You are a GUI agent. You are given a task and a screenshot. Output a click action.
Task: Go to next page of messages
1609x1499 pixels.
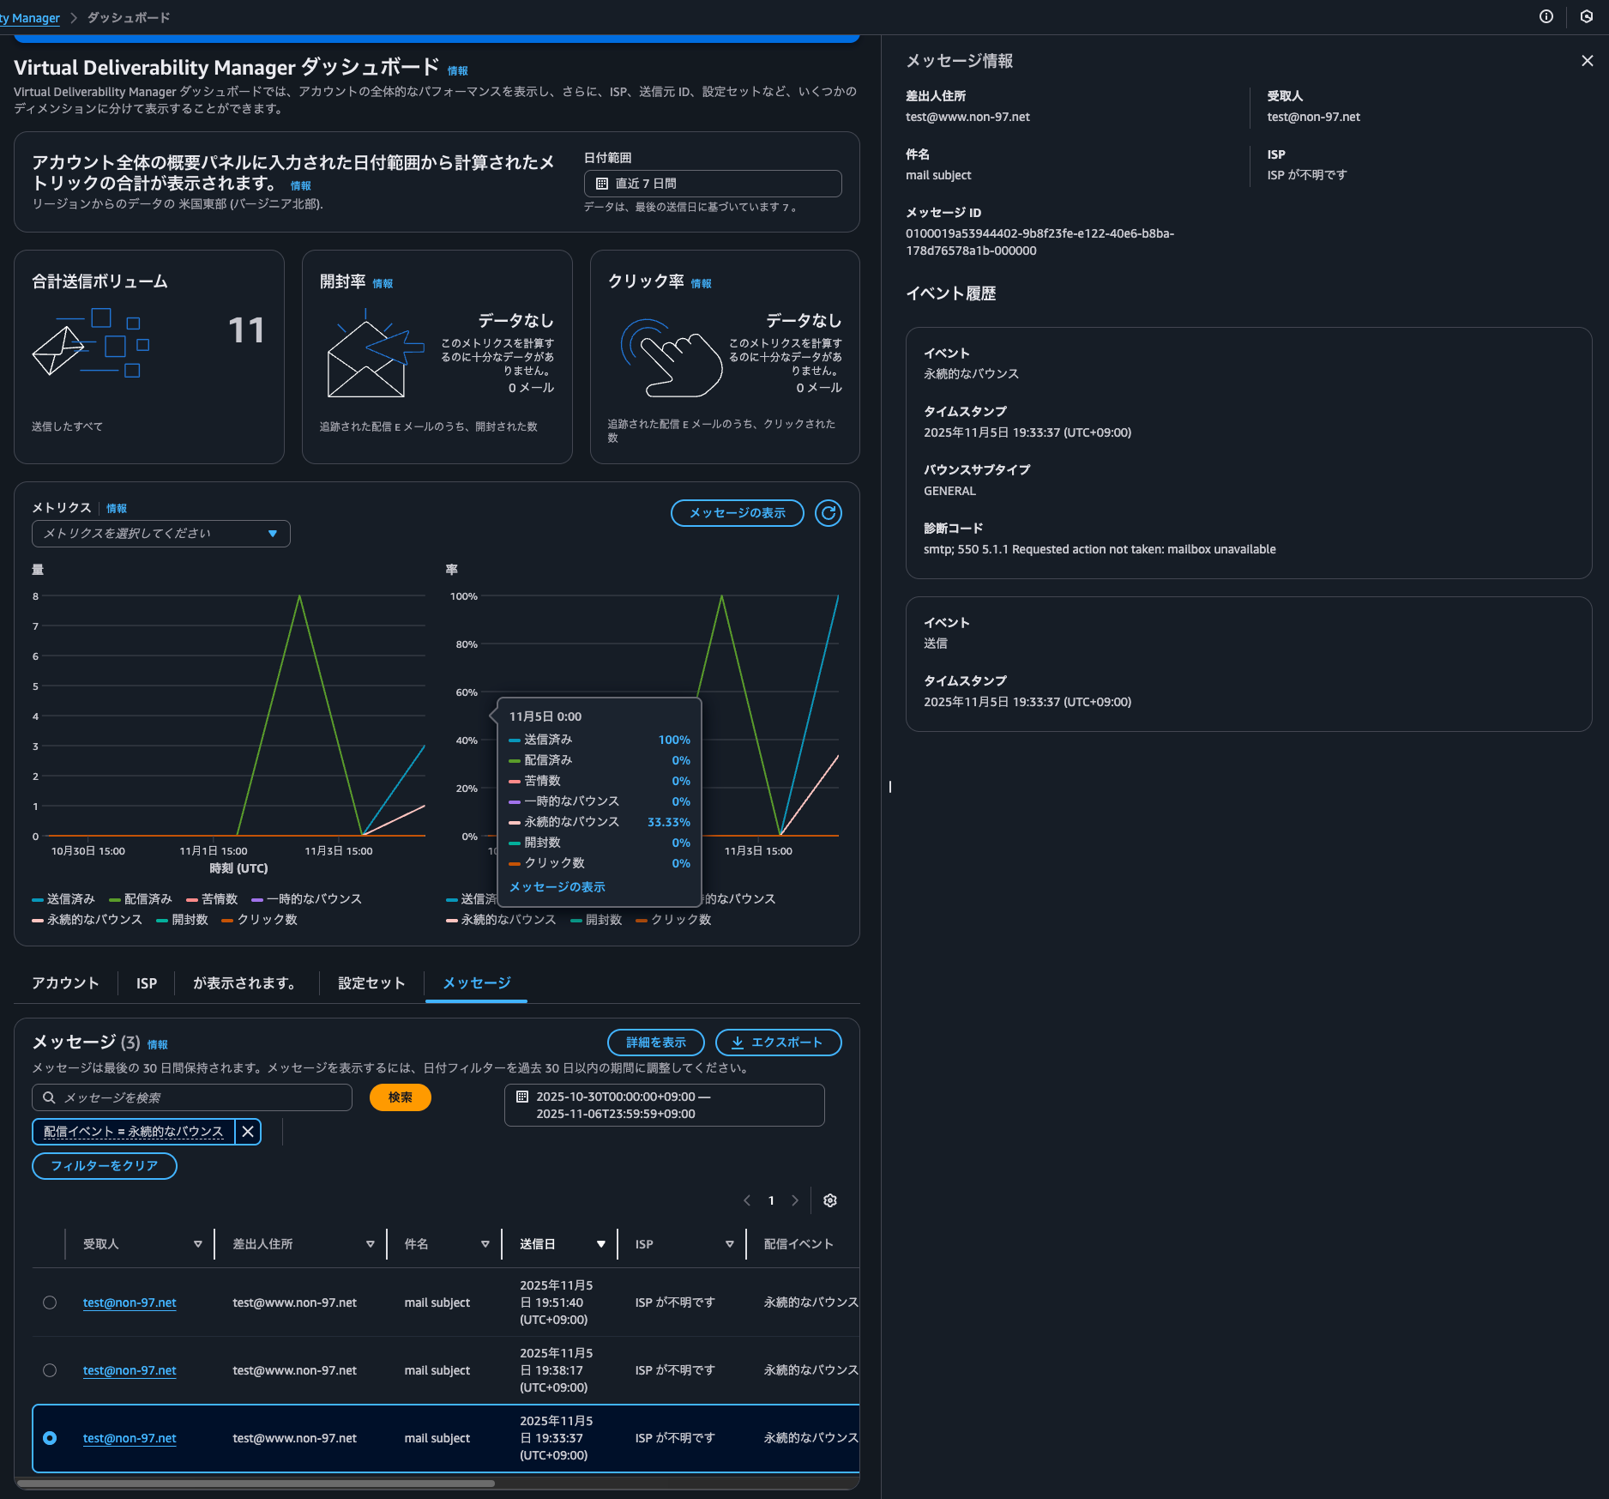pyautogui.click(x=795, y=1200)
